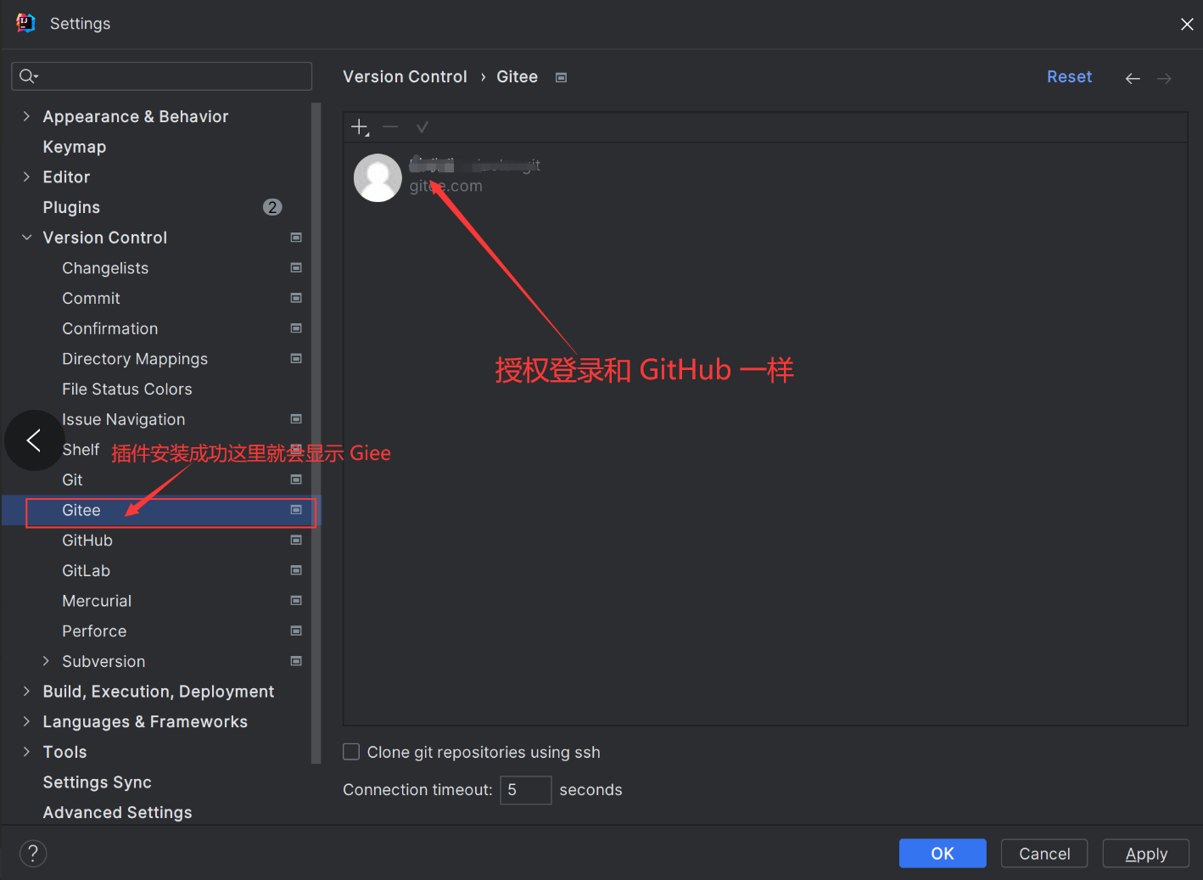Click Version Control in the breadcrumb
Image resolution: width=1203 pixels, height=880 pixels.
tap(405, 77)
